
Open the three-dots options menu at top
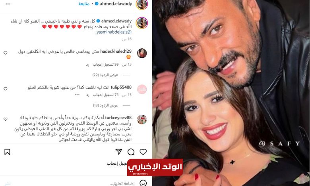8,4
